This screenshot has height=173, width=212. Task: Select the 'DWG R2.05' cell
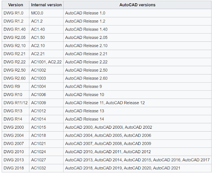(15, 38)
